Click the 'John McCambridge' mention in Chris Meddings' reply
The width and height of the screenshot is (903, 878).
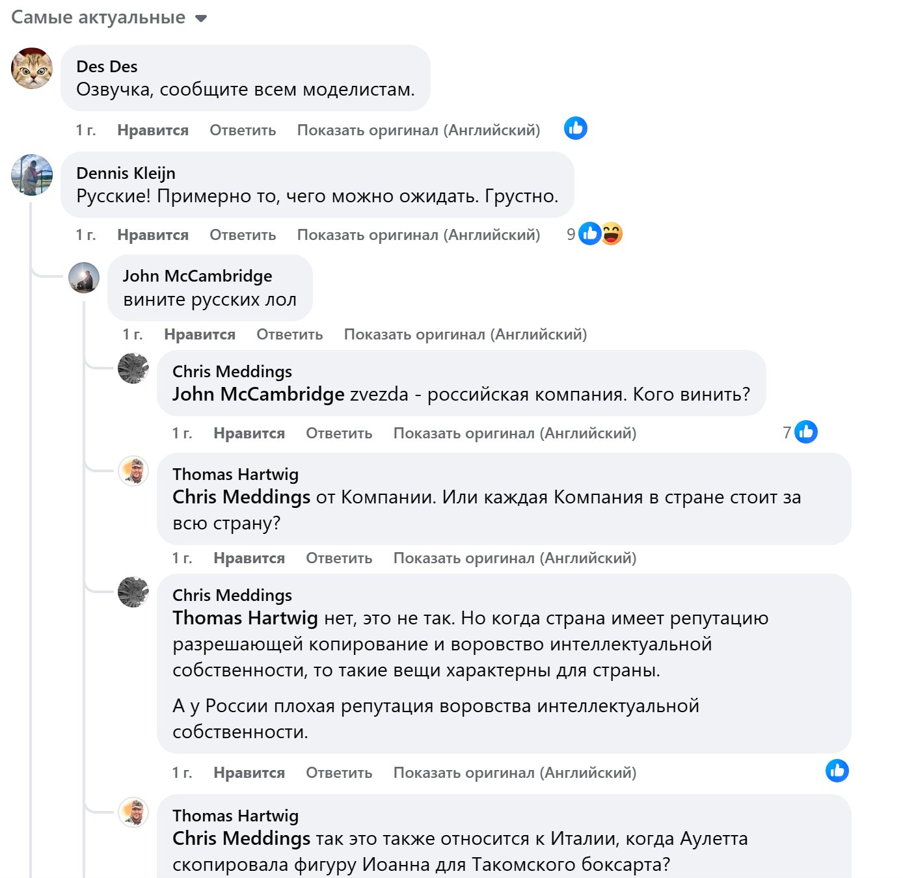point(258,394)
